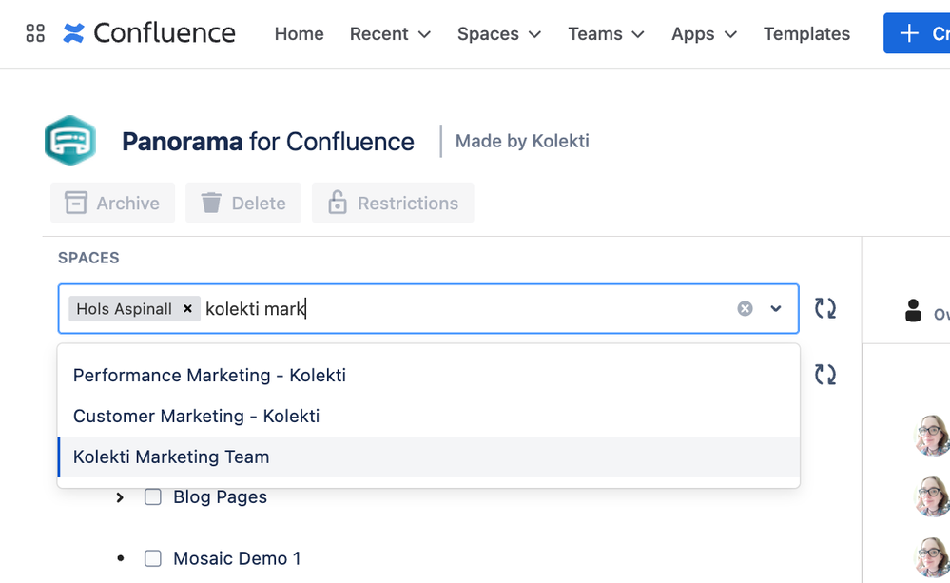Viewport: 950px width, 583px height.
Task: Click the owner person icon in the right panel
Action: pyautogui.click(x=913, y=309)
